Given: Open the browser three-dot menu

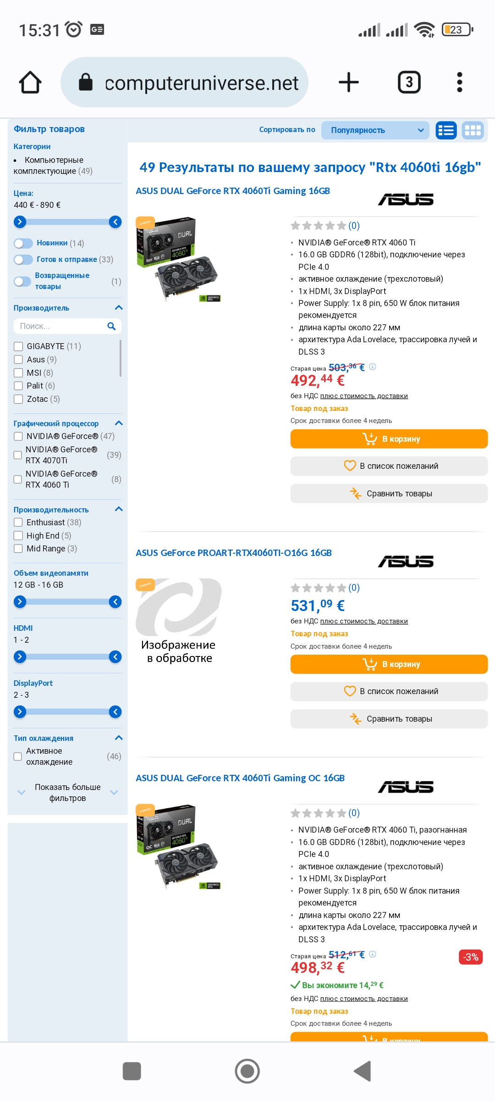Looking at the screenshot, I should coord(459,83).
